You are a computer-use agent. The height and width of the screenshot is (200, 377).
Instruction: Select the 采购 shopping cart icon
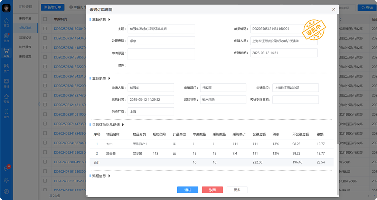coord(6,52)
